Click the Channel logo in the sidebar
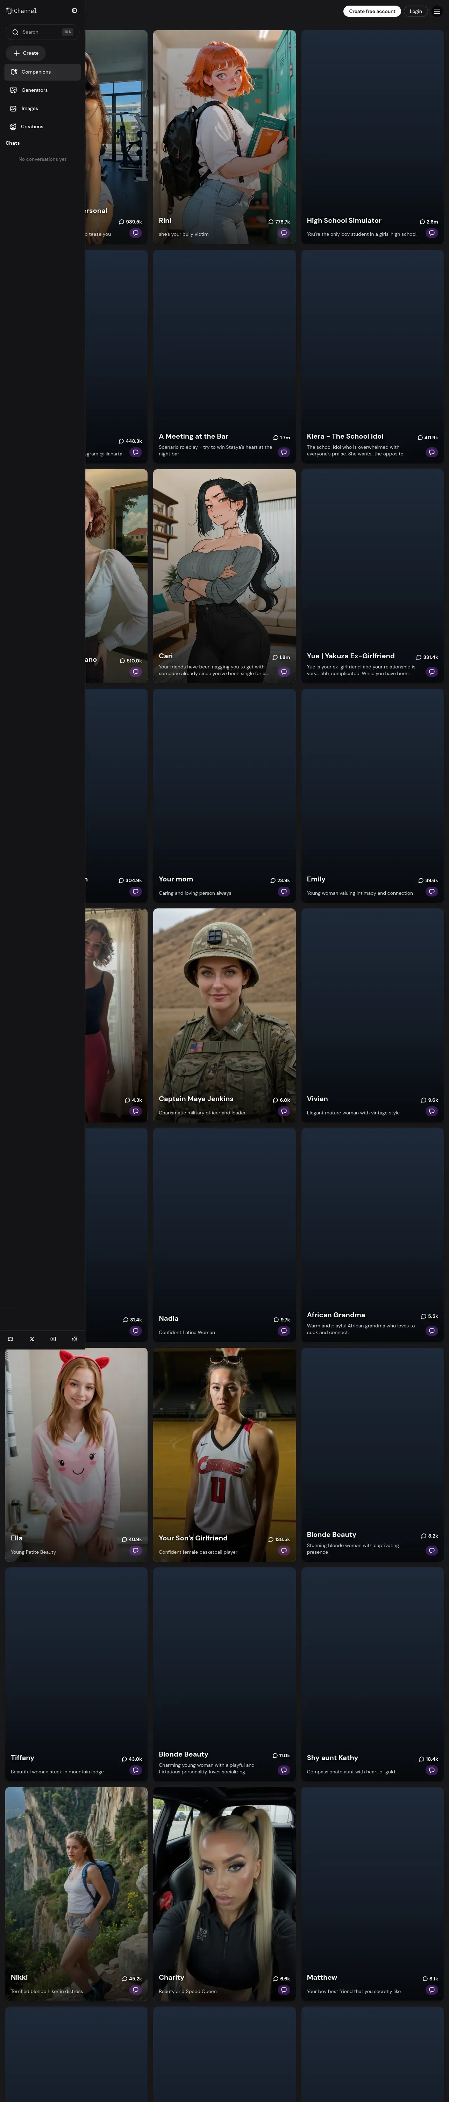 tap(21, 11)
